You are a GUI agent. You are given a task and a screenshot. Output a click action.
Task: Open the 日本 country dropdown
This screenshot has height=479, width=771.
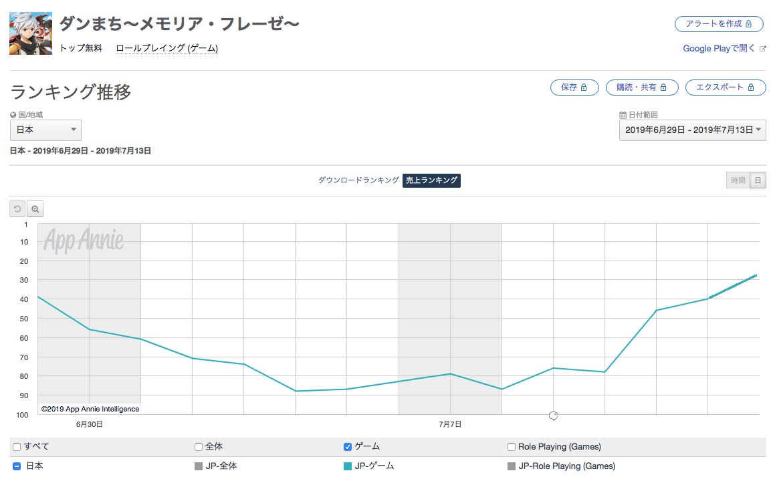click(45, 130)
